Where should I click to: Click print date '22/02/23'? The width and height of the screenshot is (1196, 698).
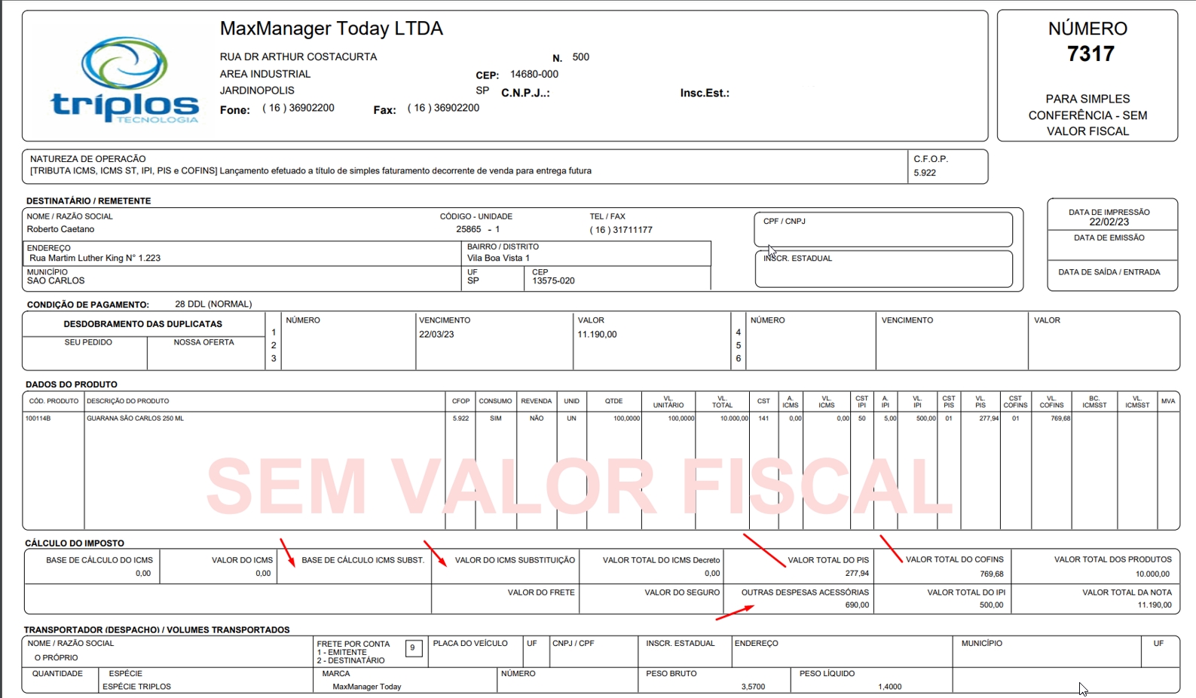click(1109, 222)
